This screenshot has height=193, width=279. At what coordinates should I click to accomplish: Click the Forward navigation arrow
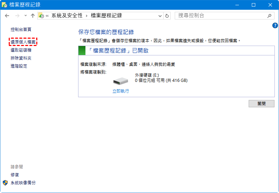tap(17, 16)
